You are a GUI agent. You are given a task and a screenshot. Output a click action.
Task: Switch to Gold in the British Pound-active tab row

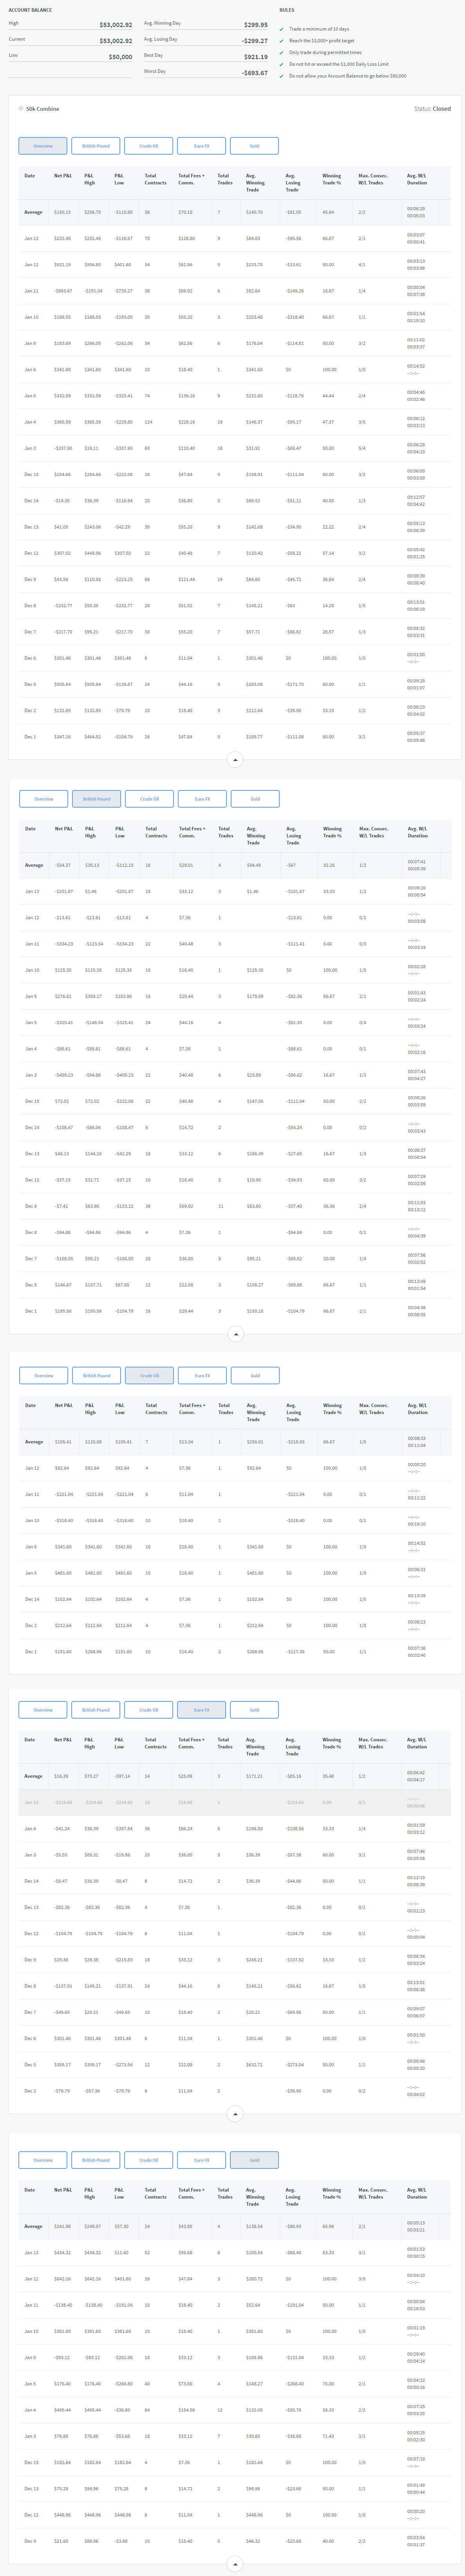pyautogui.click(x=255, y=799)
